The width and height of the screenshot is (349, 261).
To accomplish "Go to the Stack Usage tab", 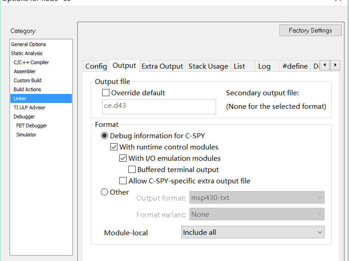I will [x=208, y=66].
